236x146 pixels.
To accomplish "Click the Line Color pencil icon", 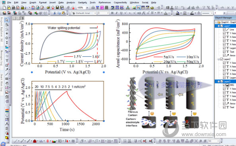I will tap(192, 13).
